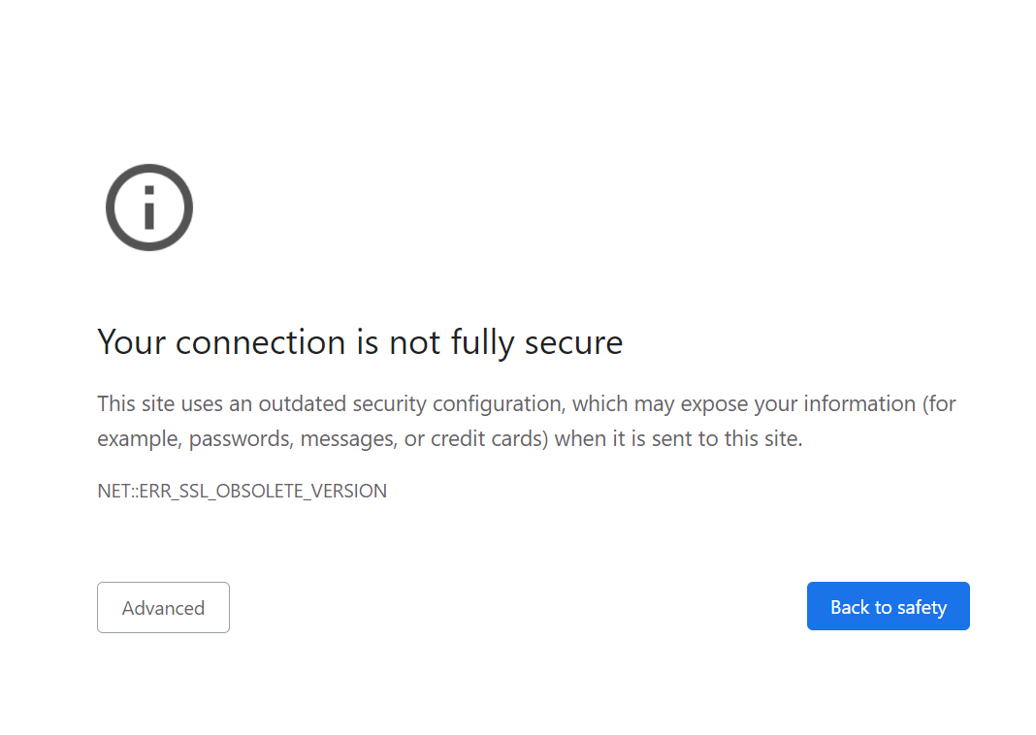Click the letter 'i' inside the info icon
The image size is (1036, 735).
[149, 208]
